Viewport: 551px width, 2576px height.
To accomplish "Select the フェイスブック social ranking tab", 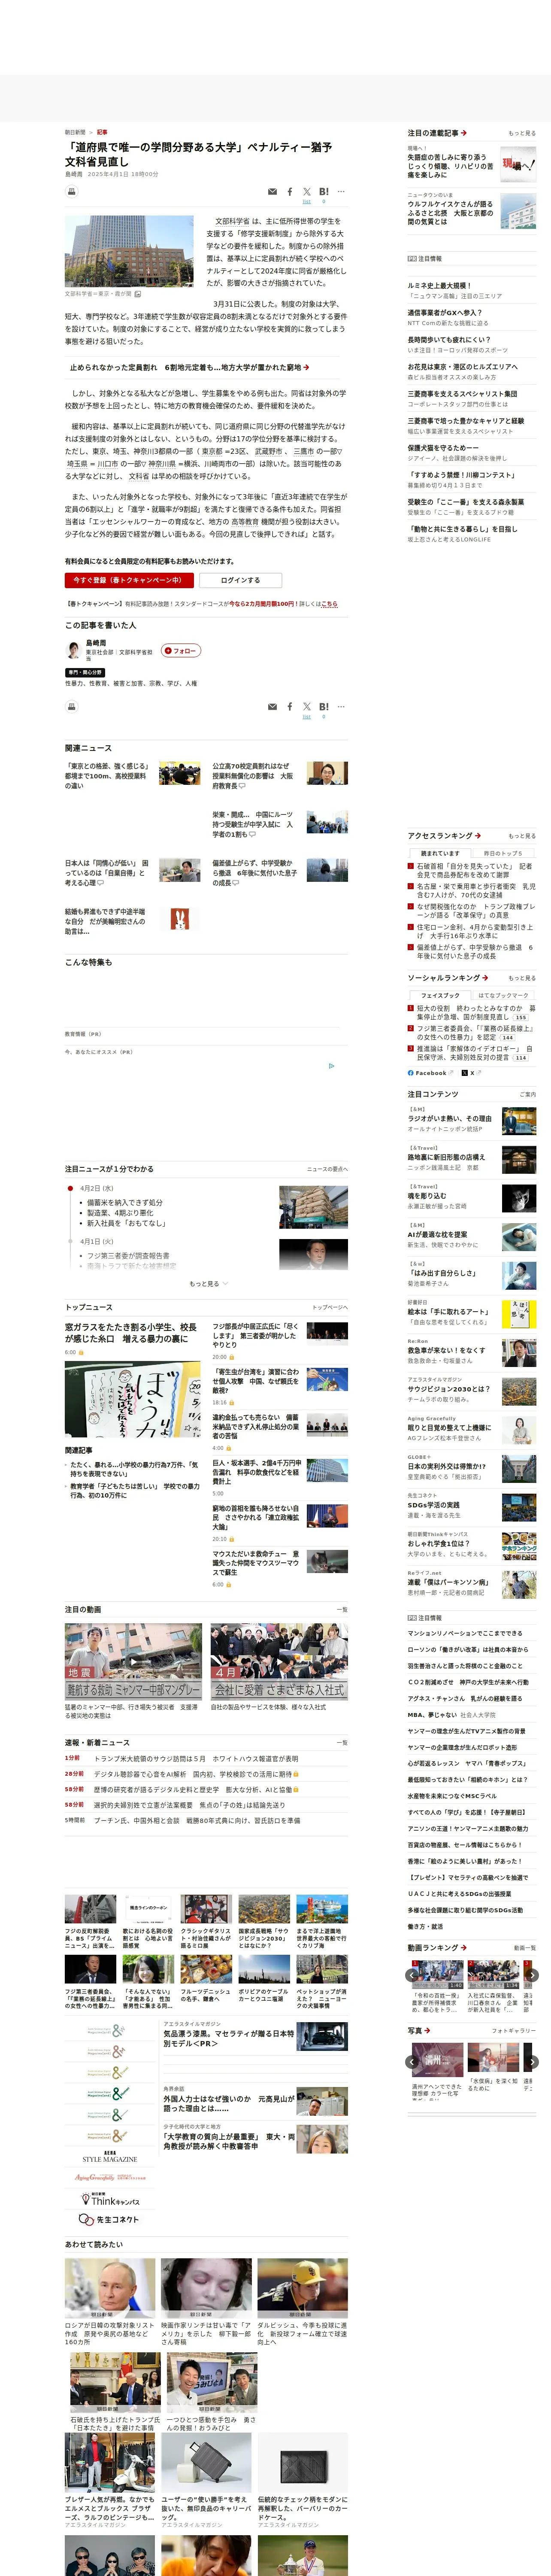I will 440,995.
